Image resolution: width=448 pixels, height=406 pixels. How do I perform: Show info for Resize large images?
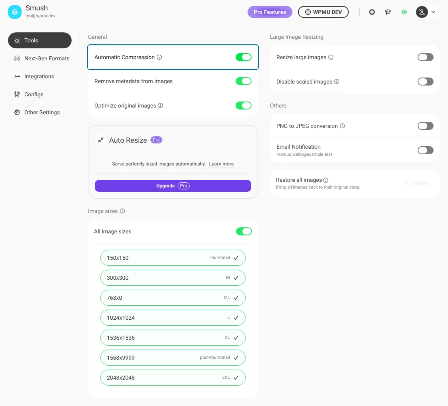[331, 57]
